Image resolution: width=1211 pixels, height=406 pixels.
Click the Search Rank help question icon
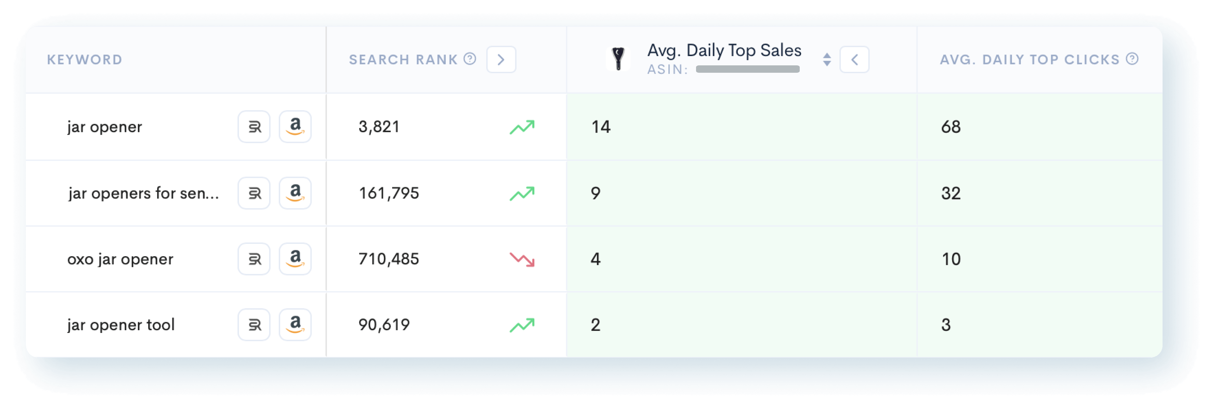pos(470,59)
